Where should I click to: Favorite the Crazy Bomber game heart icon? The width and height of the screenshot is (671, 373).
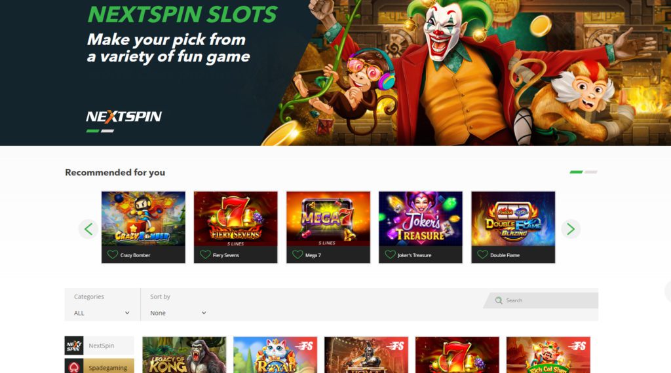click(x=113, y=255)
